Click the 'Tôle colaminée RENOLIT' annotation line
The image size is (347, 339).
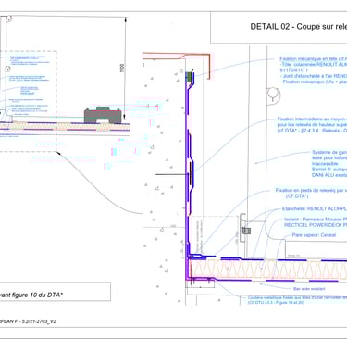coord(314,65)
